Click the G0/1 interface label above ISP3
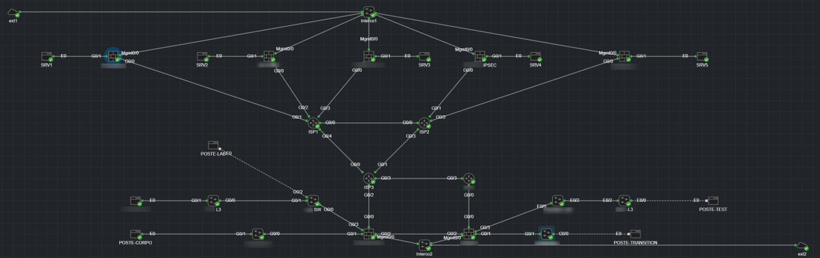This screenshot has height=258, width=820. [x=383, y=164]
